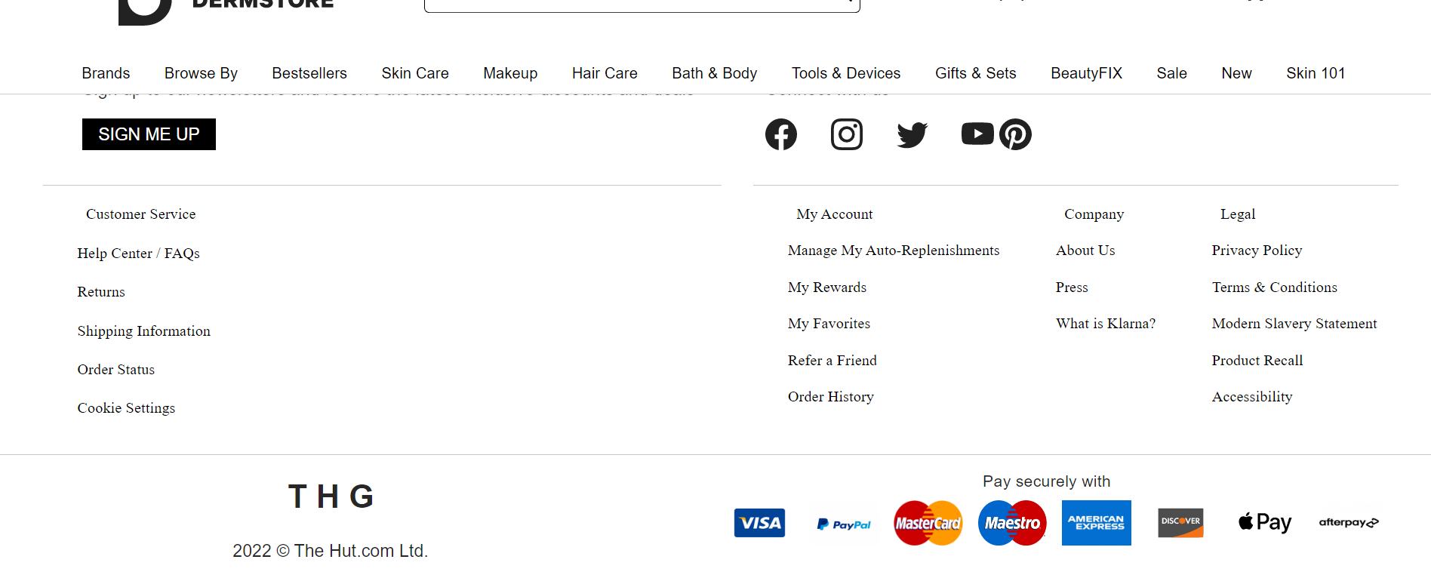
Task: Open Manage My Auto-Replenishments link
Action: pyautogui.click(x=894, y=251)
